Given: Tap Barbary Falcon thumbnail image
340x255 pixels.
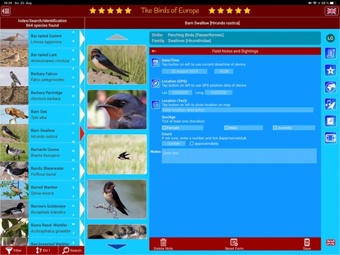Looking at the screenshot, I should click(14, 76).
